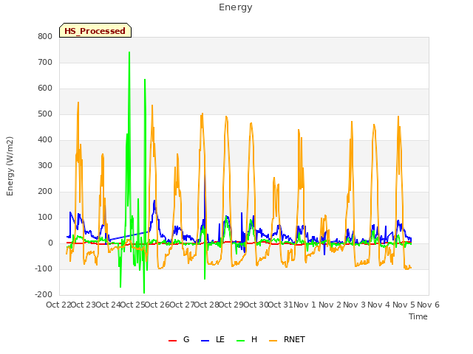Click the Nov 2 x-axis label

click(330, 305)
